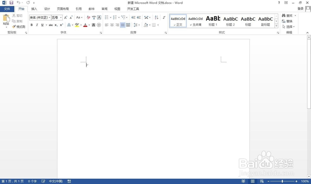This screenshot has height=184, width=311.
Task: Click the Redo icon in quick access toolbar
Action: (28, 2)
